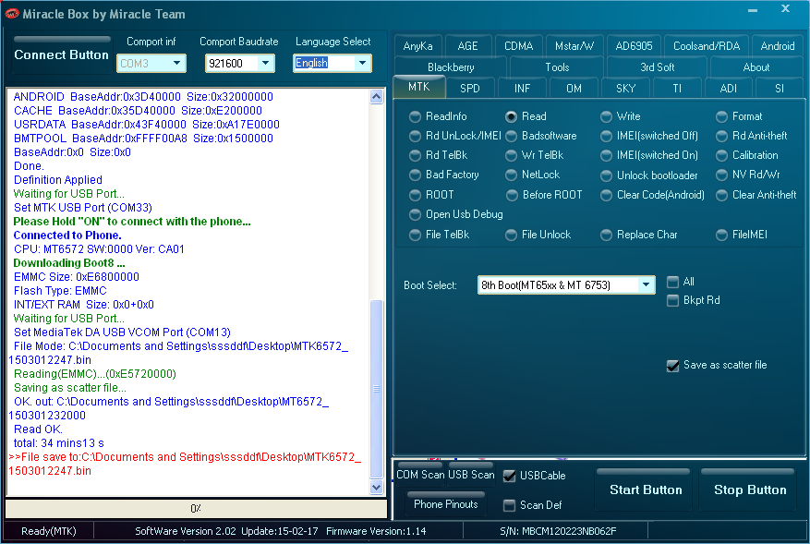Switch to the TI tab
Screen dimensions: 810x544
[x=677, y=89]
